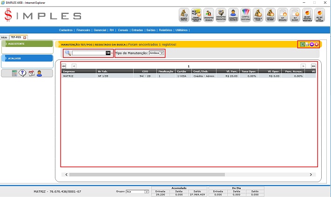Switch to the Início tab
Viewport: 331px width, 197px height.
click(x=4, y=37)
